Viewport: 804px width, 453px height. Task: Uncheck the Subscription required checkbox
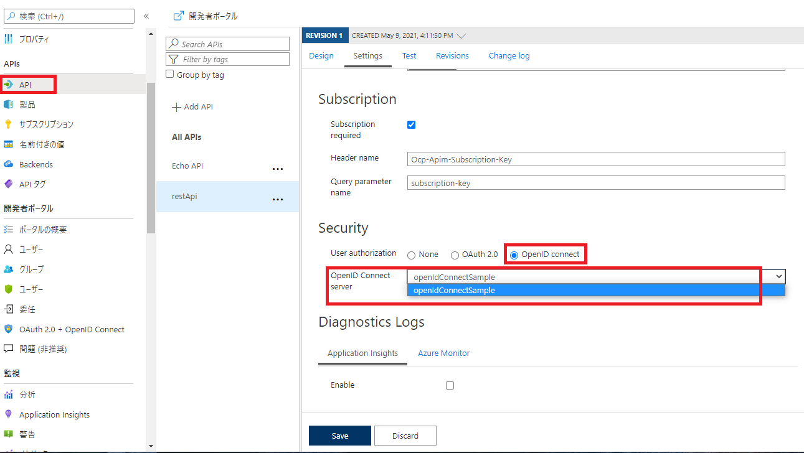click(x=411, y=124)
